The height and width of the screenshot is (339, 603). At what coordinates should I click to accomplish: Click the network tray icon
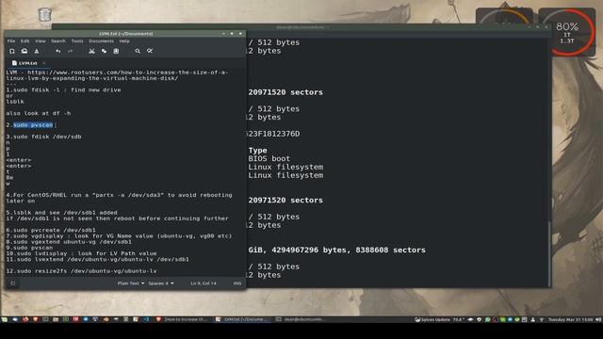tap(542, 319)
